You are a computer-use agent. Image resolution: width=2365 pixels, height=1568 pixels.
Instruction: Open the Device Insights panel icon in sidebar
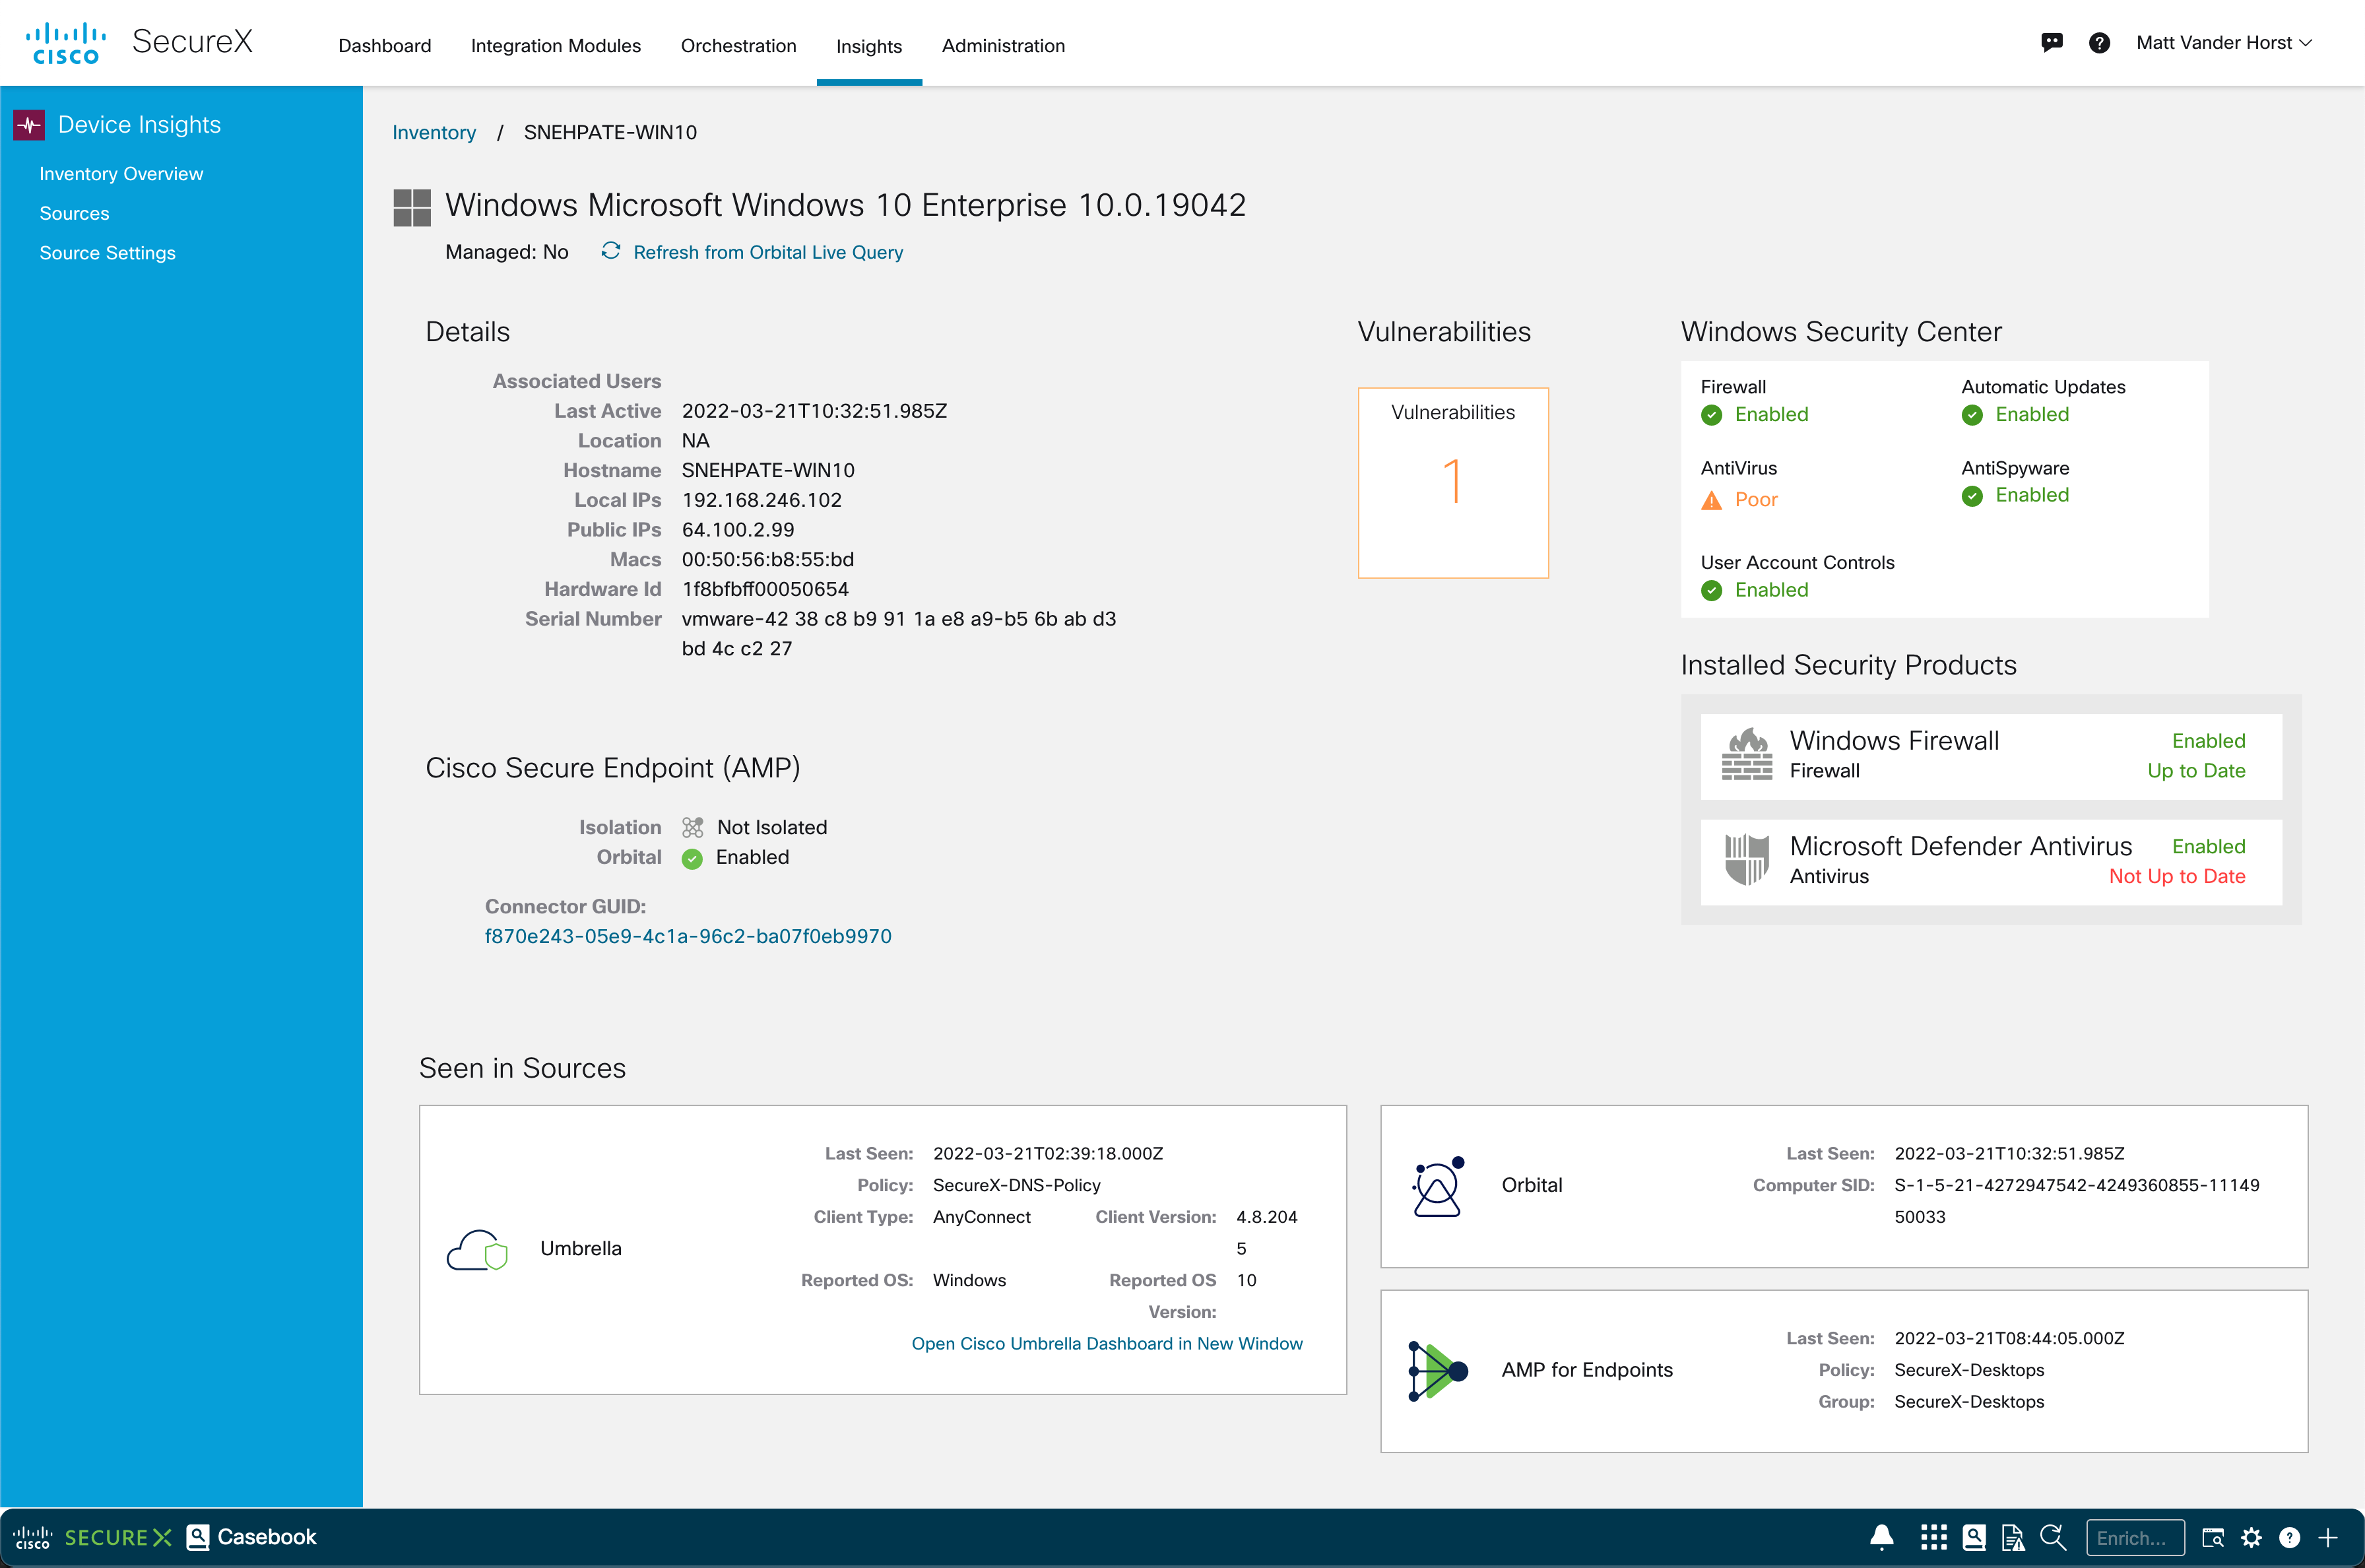click(x=29, y=124)
